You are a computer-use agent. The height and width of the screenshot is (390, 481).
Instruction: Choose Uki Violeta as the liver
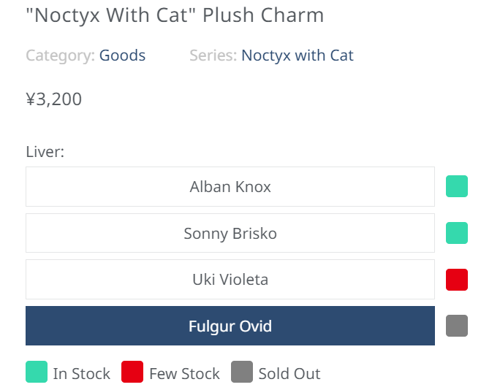(230, 280)
